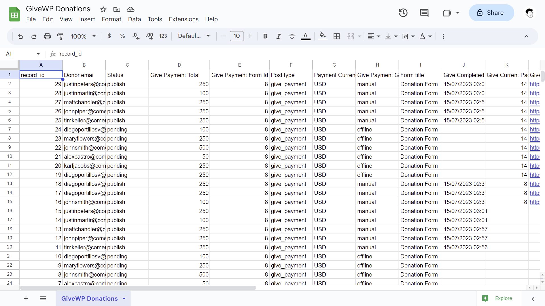Viewport: 545px width, 306px height.
Task: Toggle italic formatting
Action: pos(278,36)
